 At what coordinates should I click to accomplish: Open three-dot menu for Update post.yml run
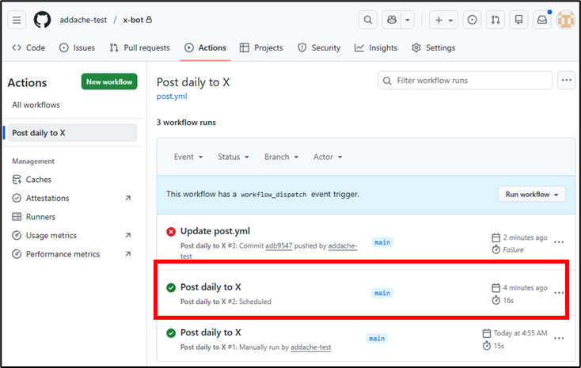click(559, 242)
